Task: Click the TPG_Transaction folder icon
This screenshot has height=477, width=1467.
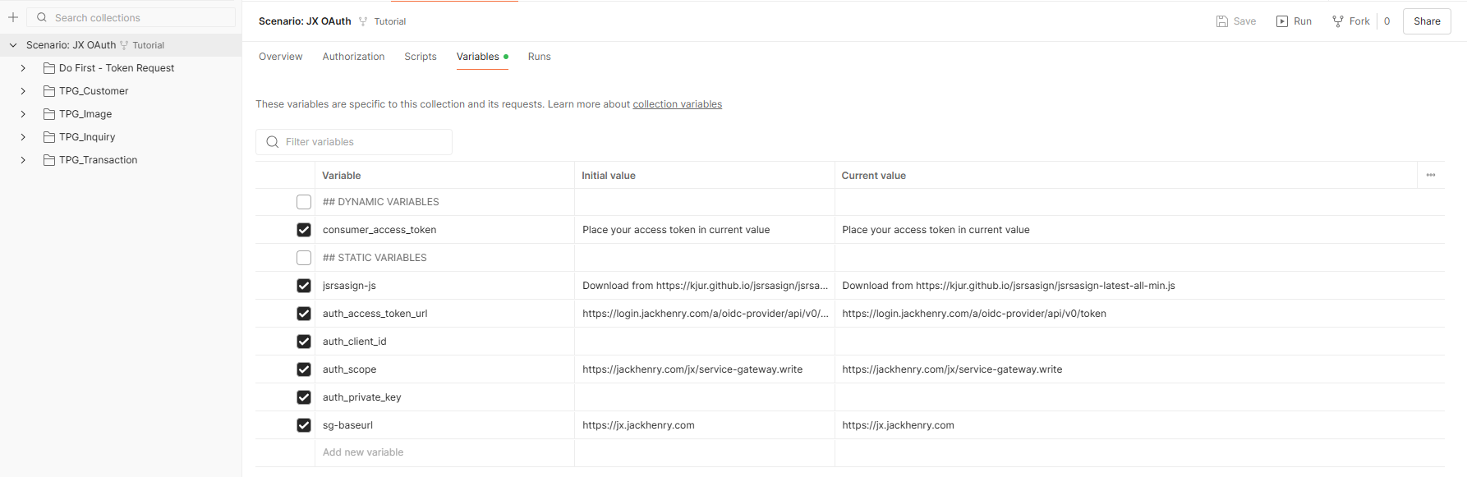Action: tap(49, 160)
